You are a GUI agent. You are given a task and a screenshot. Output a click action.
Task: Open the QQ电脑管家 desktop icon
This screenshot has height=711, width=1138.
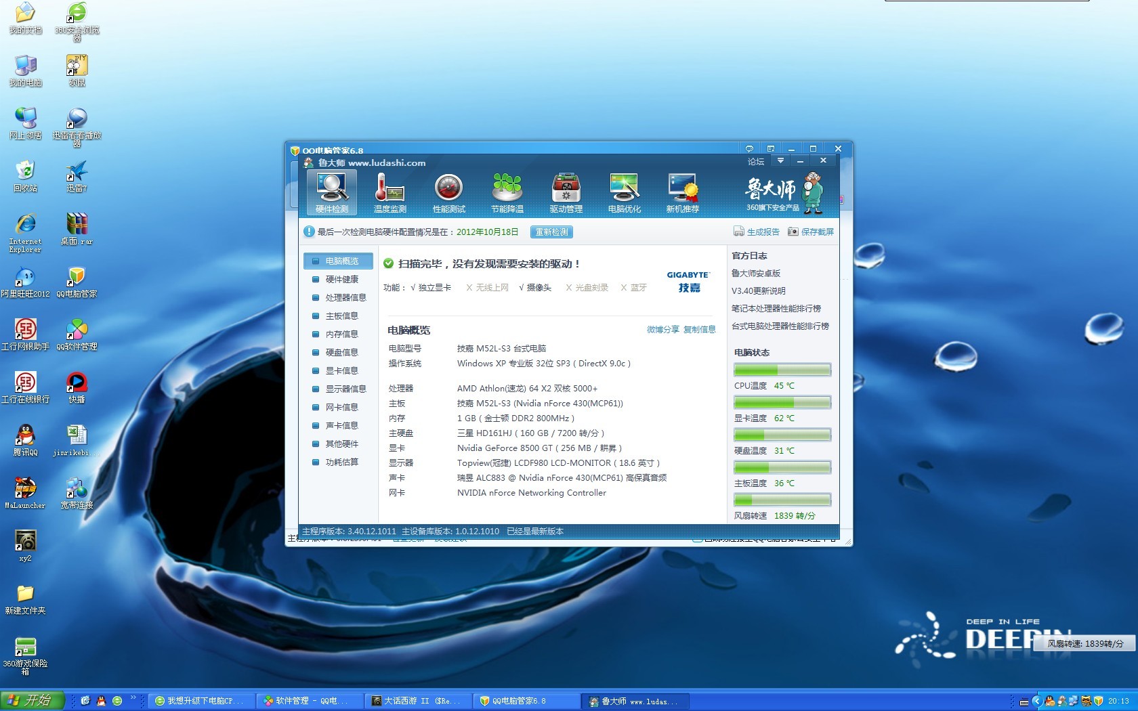[77, 282]
